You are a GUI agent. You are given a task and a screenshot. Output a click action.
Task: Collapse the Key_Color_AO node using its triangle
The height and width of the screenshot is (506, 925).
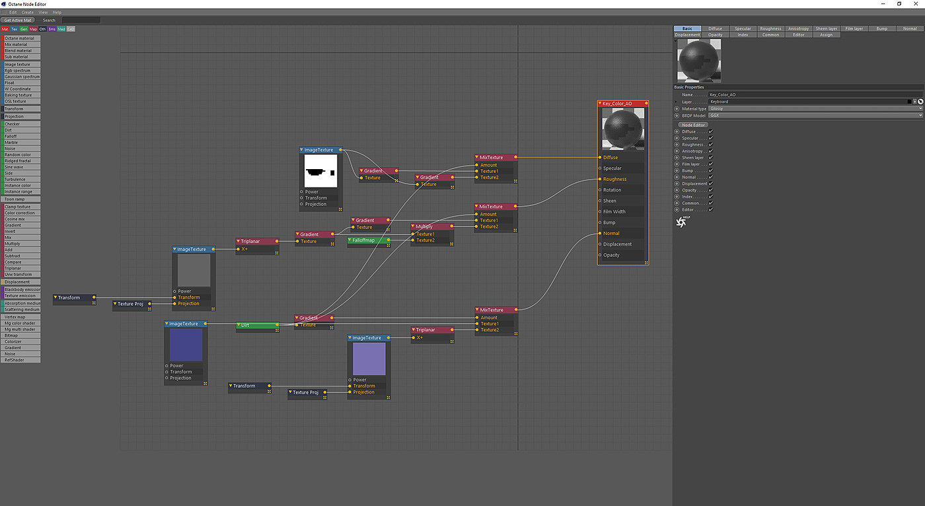[x=600, y=104]
